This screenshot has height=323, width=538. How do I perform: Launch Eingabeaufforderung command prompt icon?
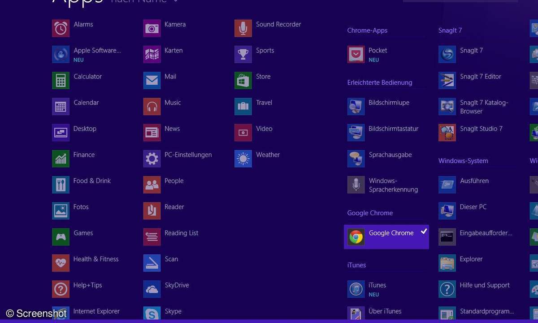[x=447, y=236]
